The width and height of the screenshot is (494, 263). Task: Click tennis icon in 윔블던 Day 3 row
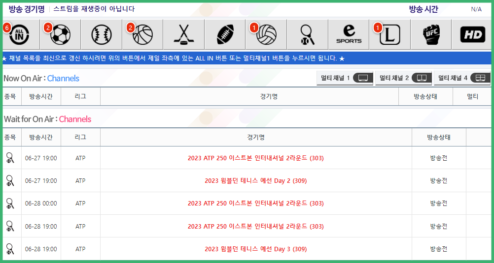click(x=10, y=249)
